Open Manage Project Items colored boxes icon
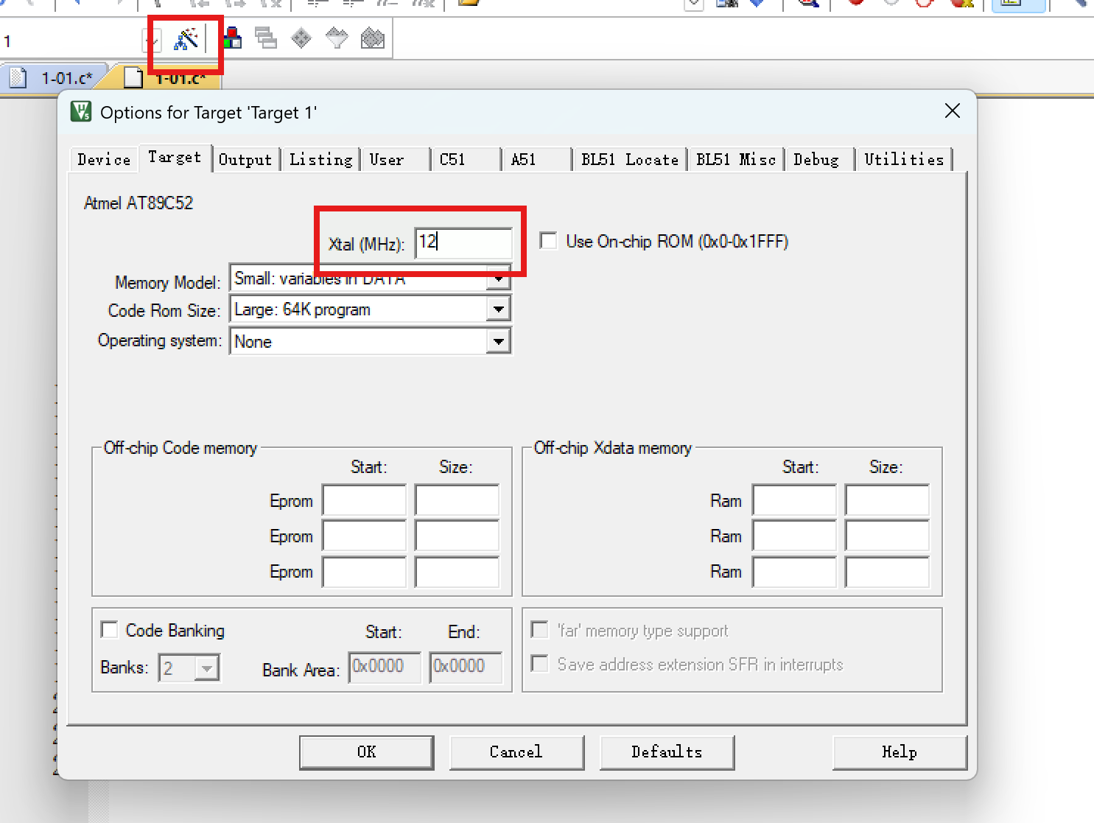1094x823 pixels. click(232, 38)
